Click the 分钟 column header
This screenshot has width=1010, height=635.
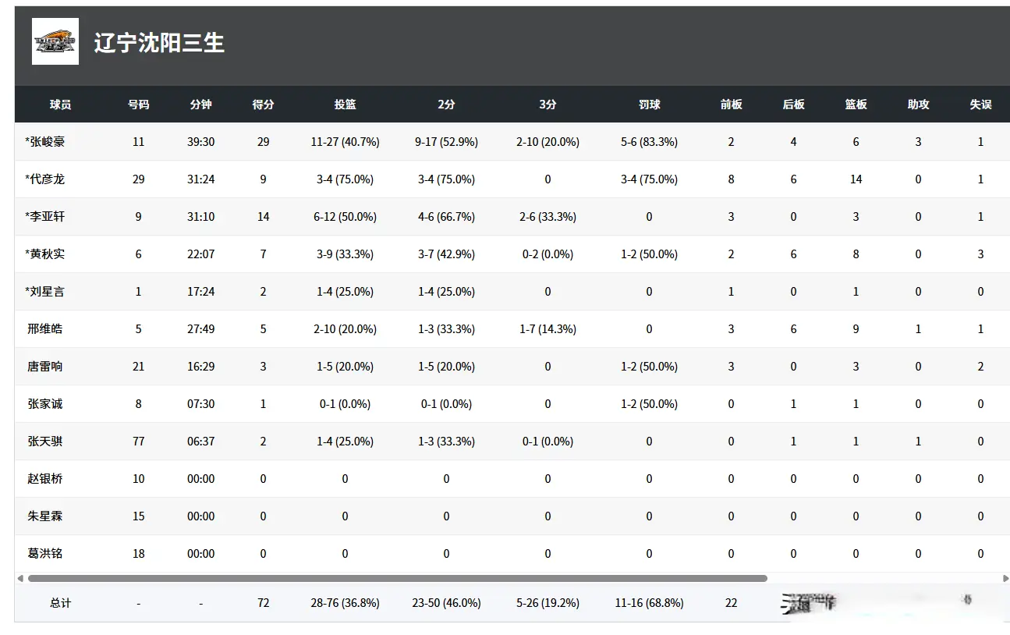click(x=200, y=105)
